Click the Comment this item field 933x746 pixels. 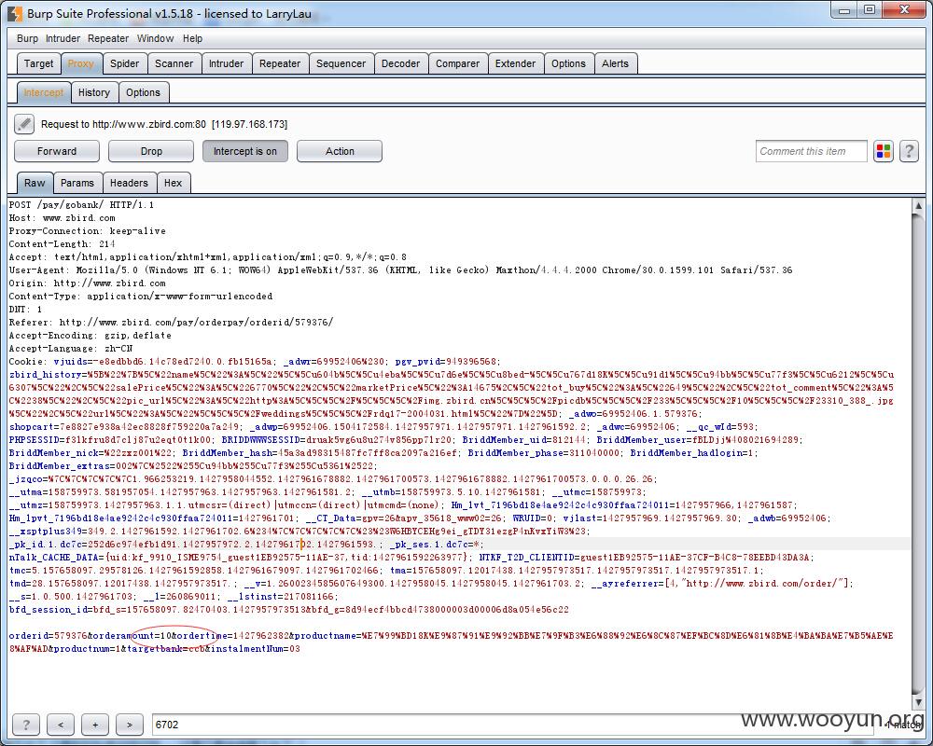[811, 151]
